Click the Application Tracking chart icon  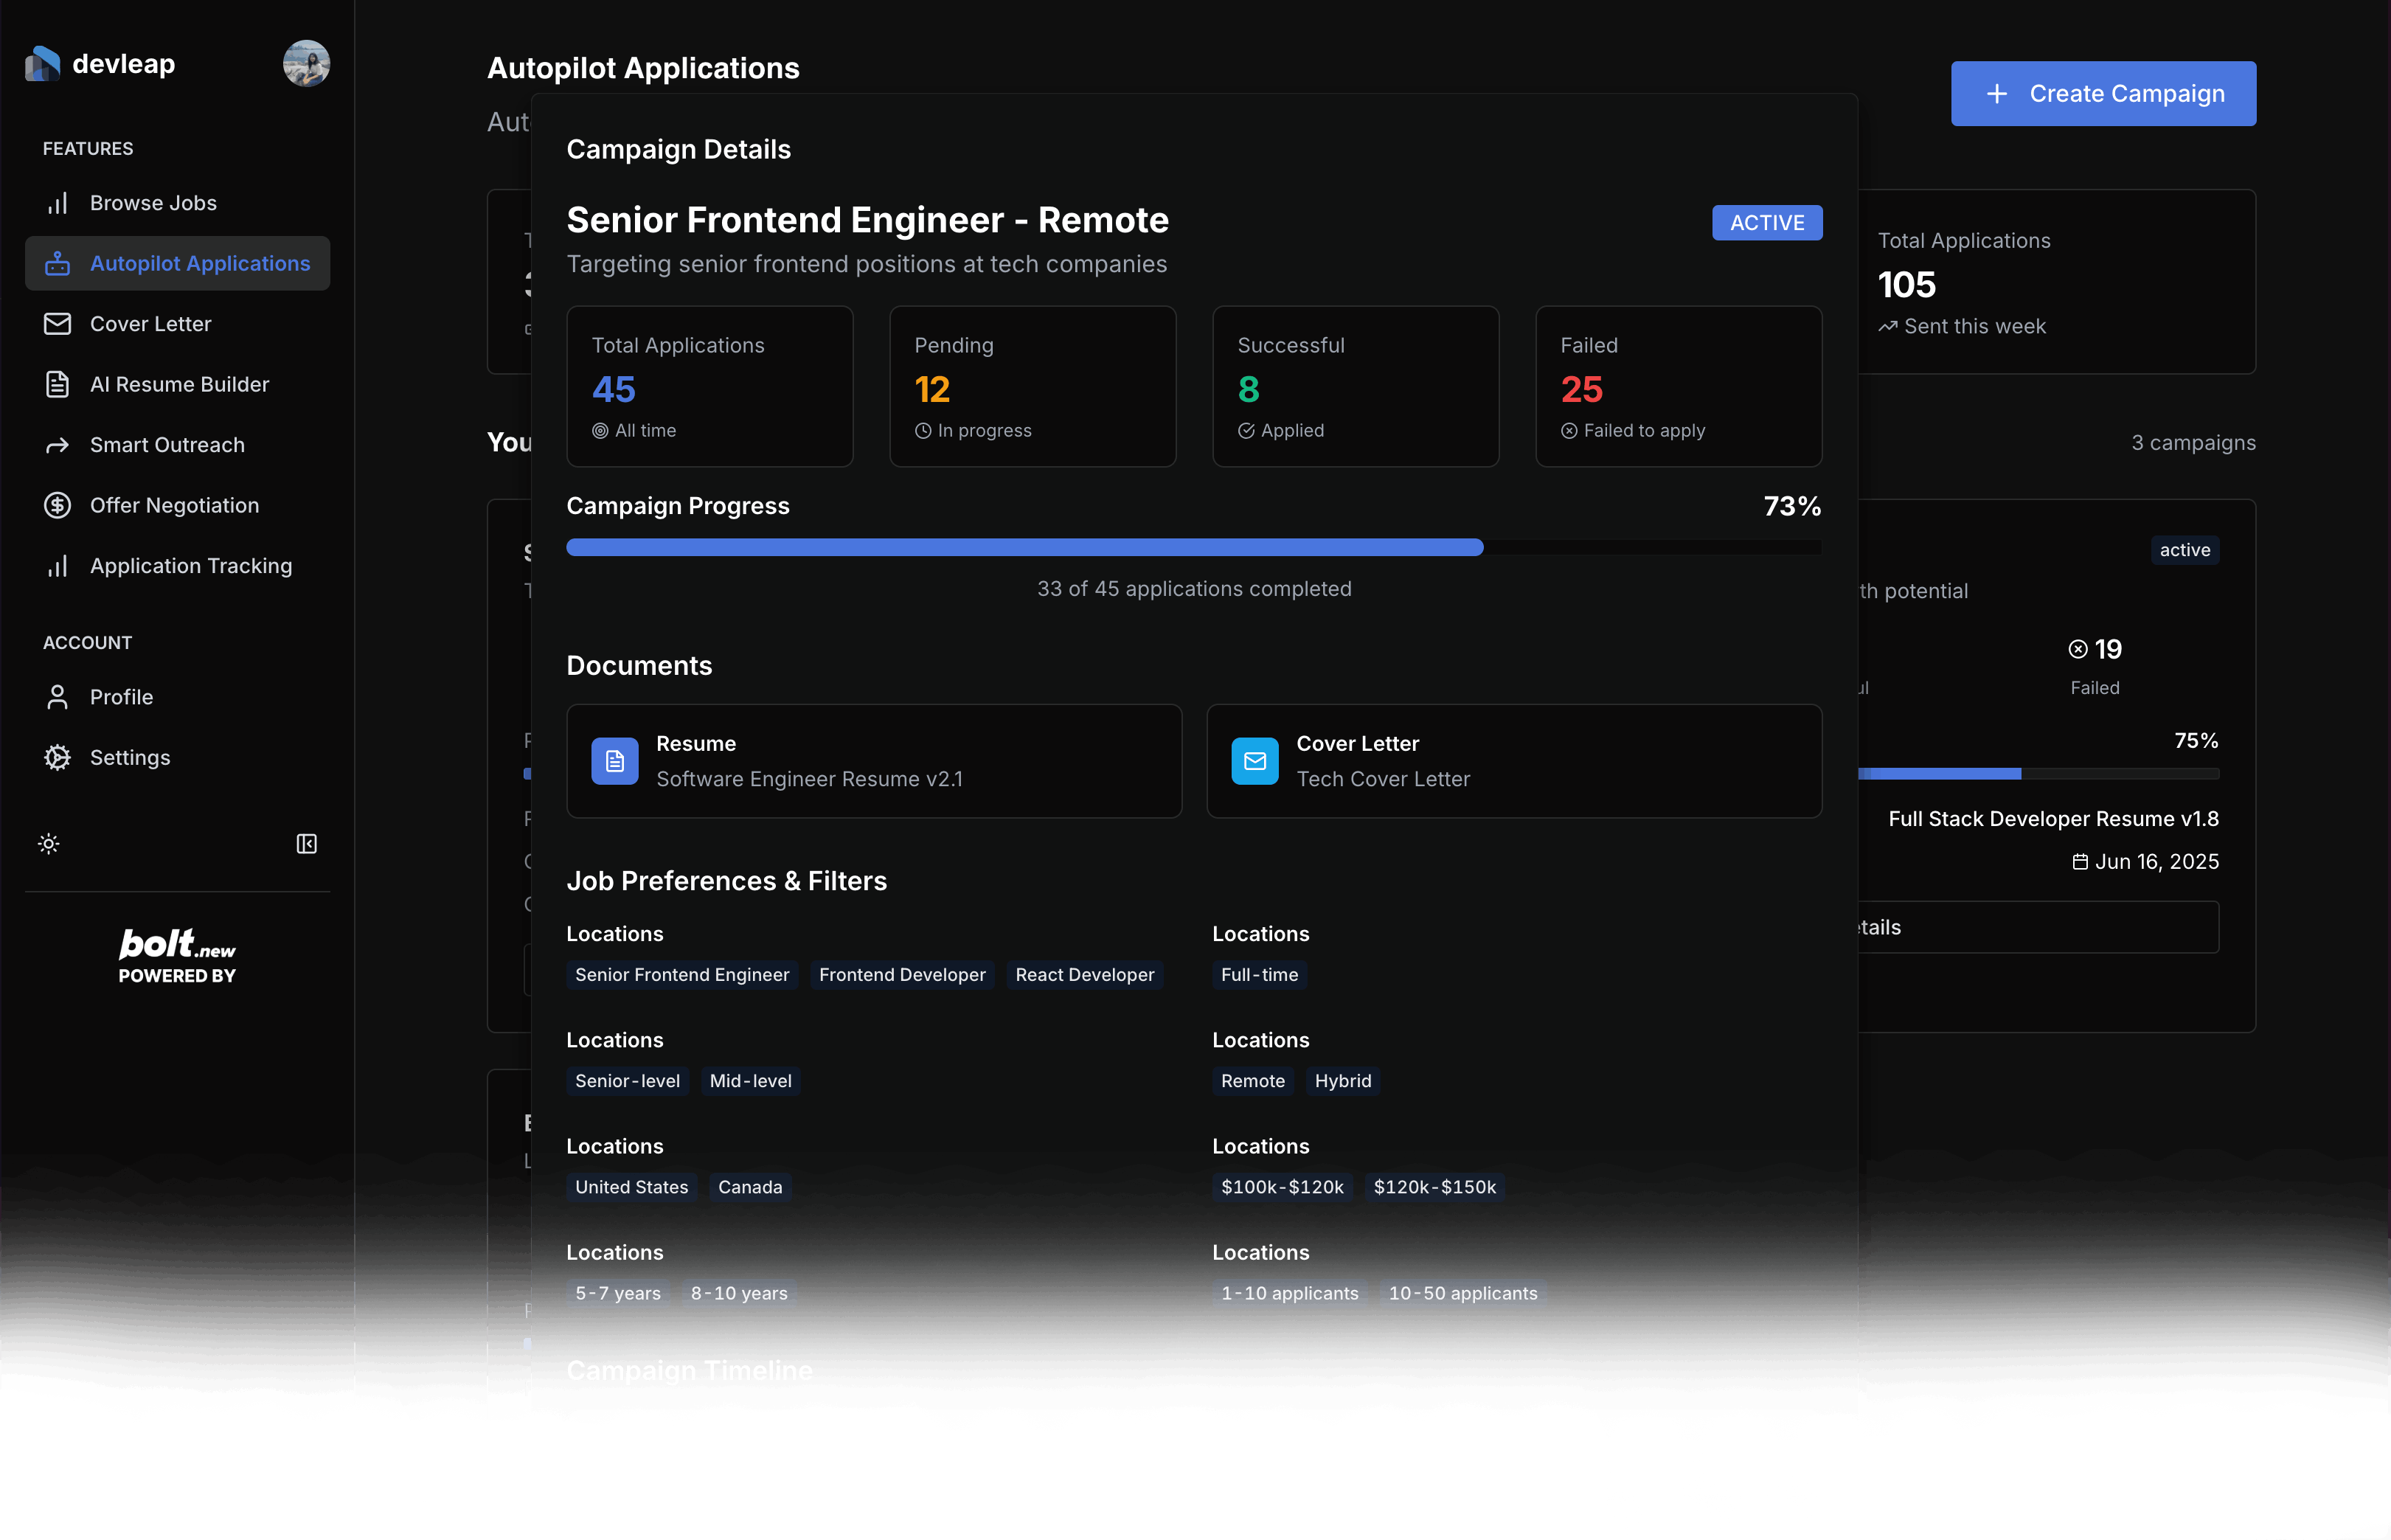57,566
